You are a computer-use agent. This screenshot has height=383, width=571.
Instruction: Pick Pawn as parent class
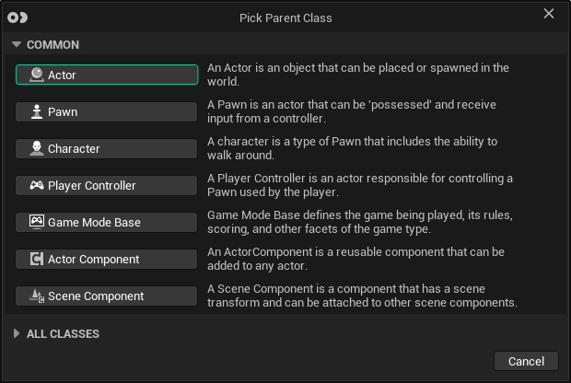click(x=107, y=111)
